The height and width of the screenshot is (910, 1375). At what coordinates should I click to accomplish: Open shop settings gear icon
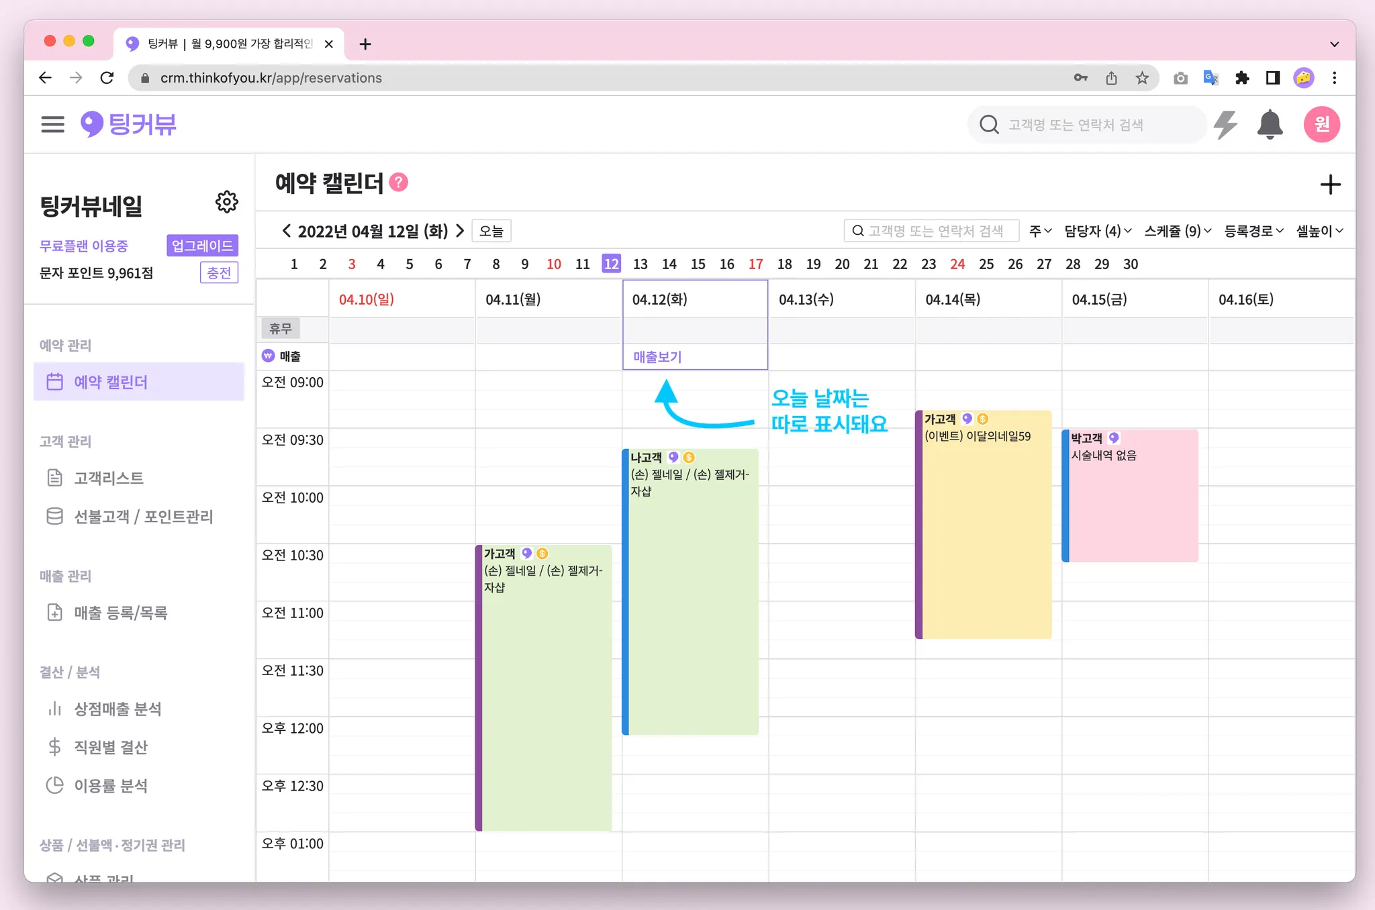pyautogui.click(x=227, y=202)
